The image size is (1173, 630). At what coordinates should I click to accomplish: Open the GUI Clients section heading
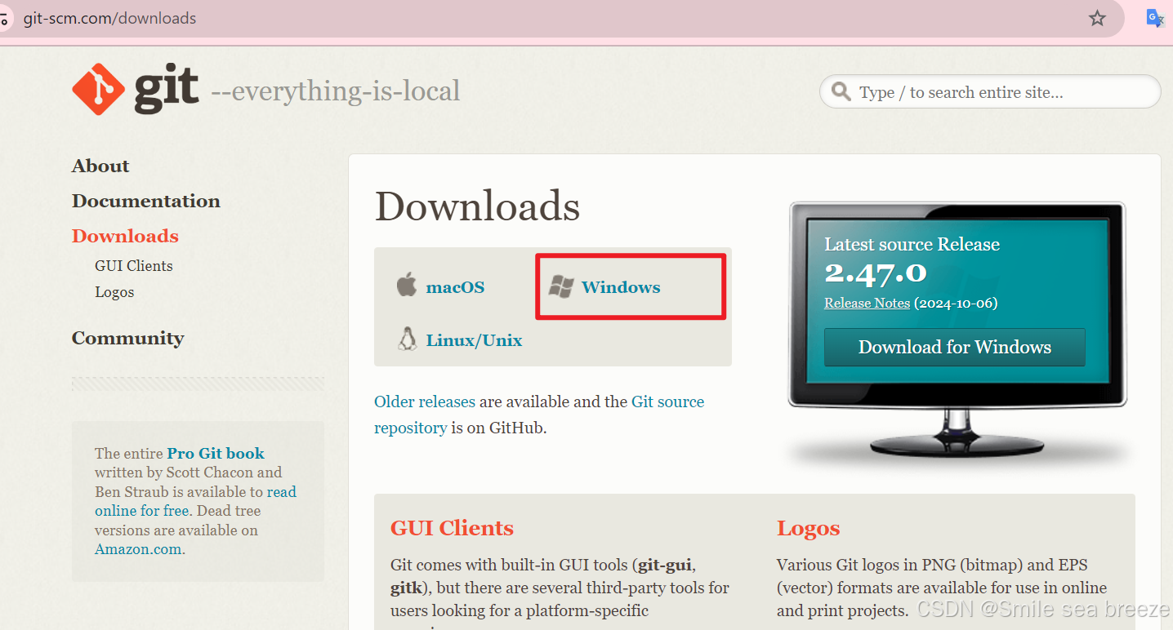[452, 528]
